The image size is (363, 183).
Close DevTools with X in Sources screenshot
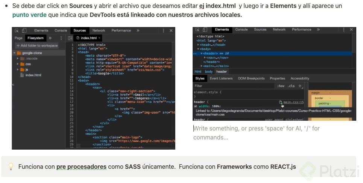point(171,30)
